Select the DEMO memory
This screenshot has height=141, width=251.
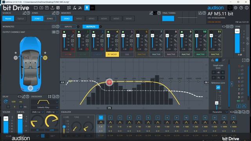tap(67, 18)
